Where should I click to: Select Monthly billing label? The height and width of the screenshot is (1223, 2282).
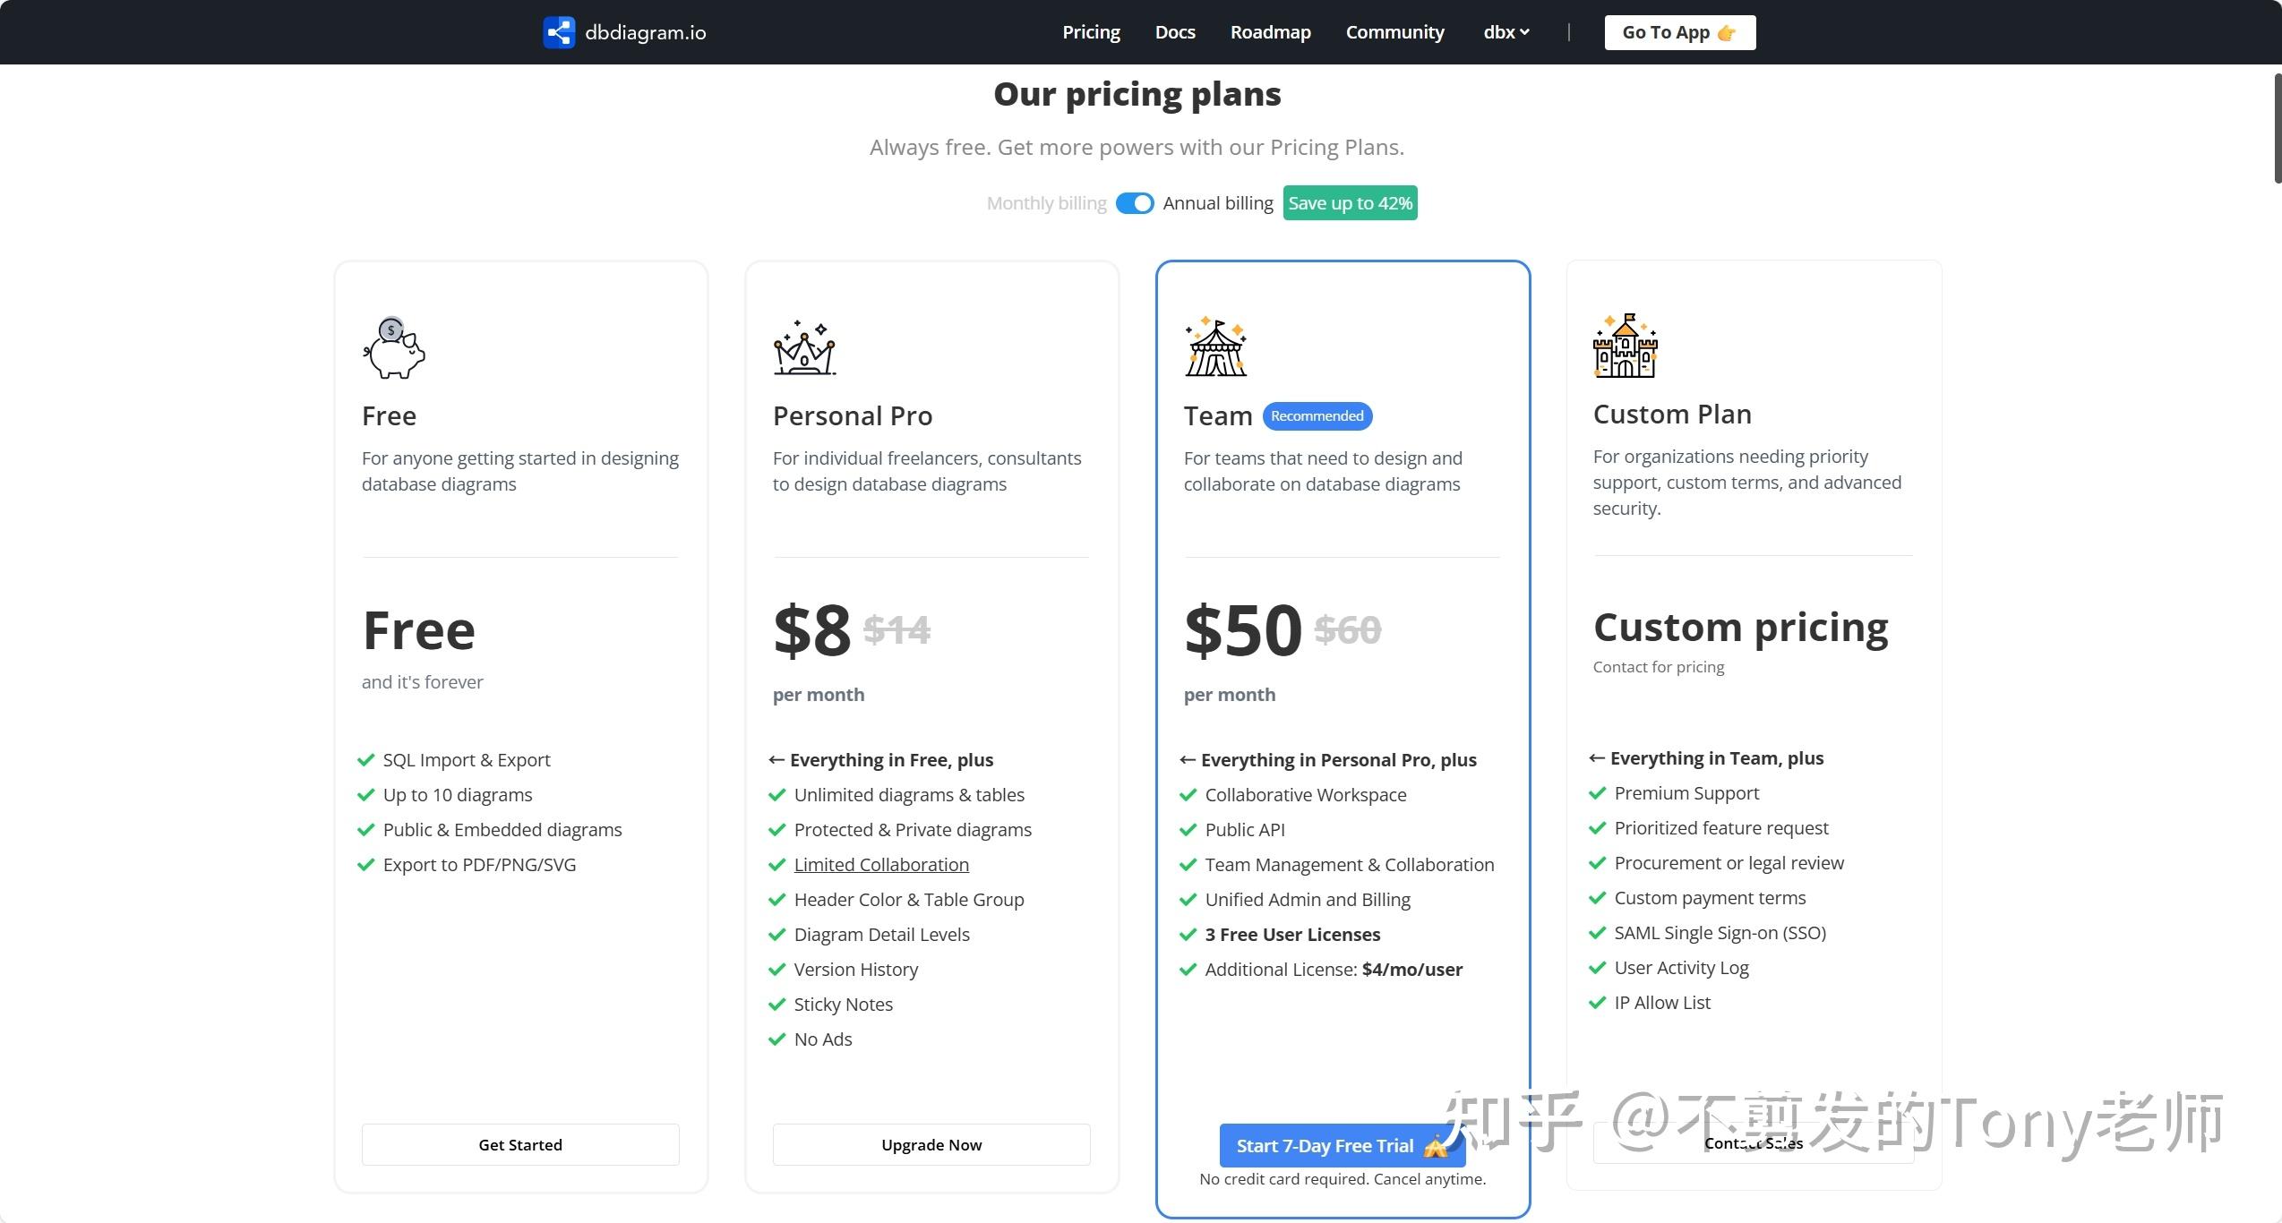pyautogui.click(x=1046, y=203)
